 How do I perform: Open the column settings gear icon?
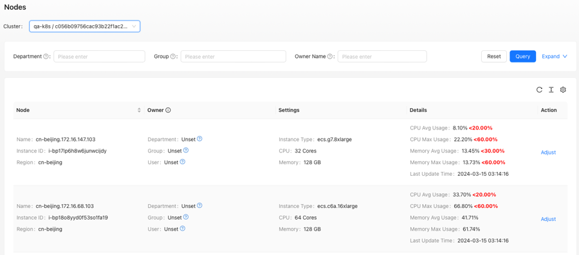[563, 90]
